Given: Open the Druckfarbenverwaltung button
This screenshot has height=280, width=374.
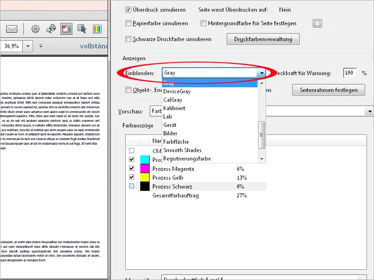Looking at the screenshot, I should point(263,39).
